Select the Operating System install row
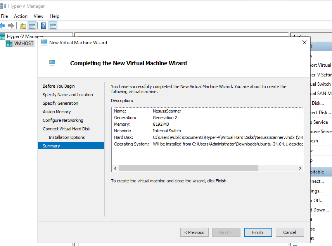The width and height of the screenshot is (332, 246). [208, 144]
